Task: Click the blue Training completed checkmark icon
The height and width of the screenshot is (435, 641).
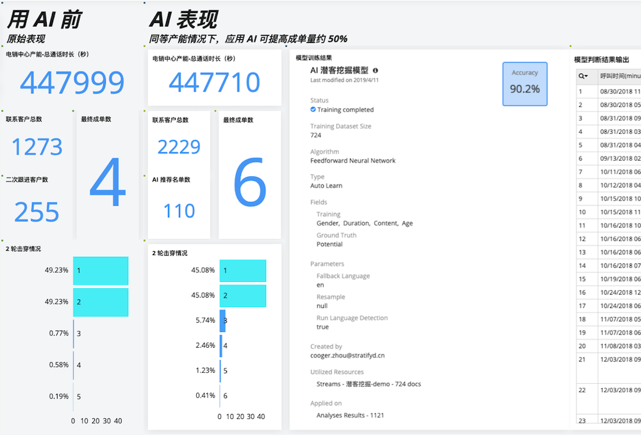Action: (x=313, y=110)
